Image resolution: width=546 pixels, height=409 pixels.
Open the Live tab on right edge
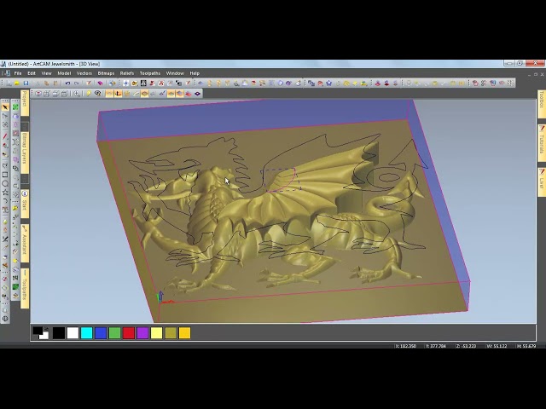tap(542, 182)
